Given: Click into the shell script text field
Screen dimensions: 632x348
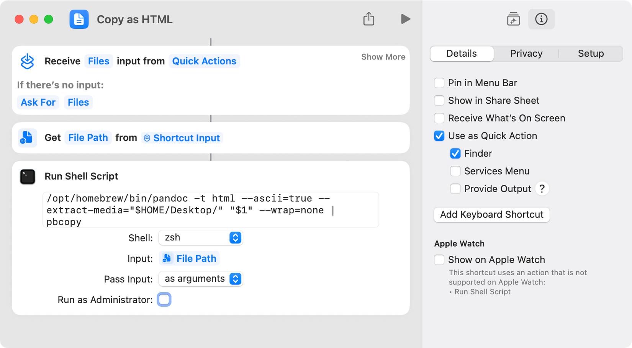Looking at the screenshot, I should click(211, 210).
